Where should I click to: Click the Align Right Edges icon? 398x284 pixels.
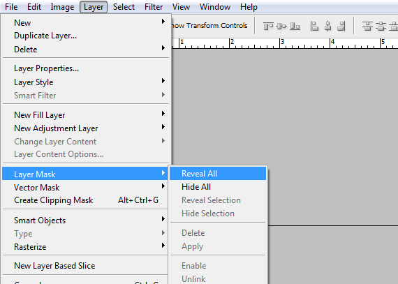click(x=341, y=26)
